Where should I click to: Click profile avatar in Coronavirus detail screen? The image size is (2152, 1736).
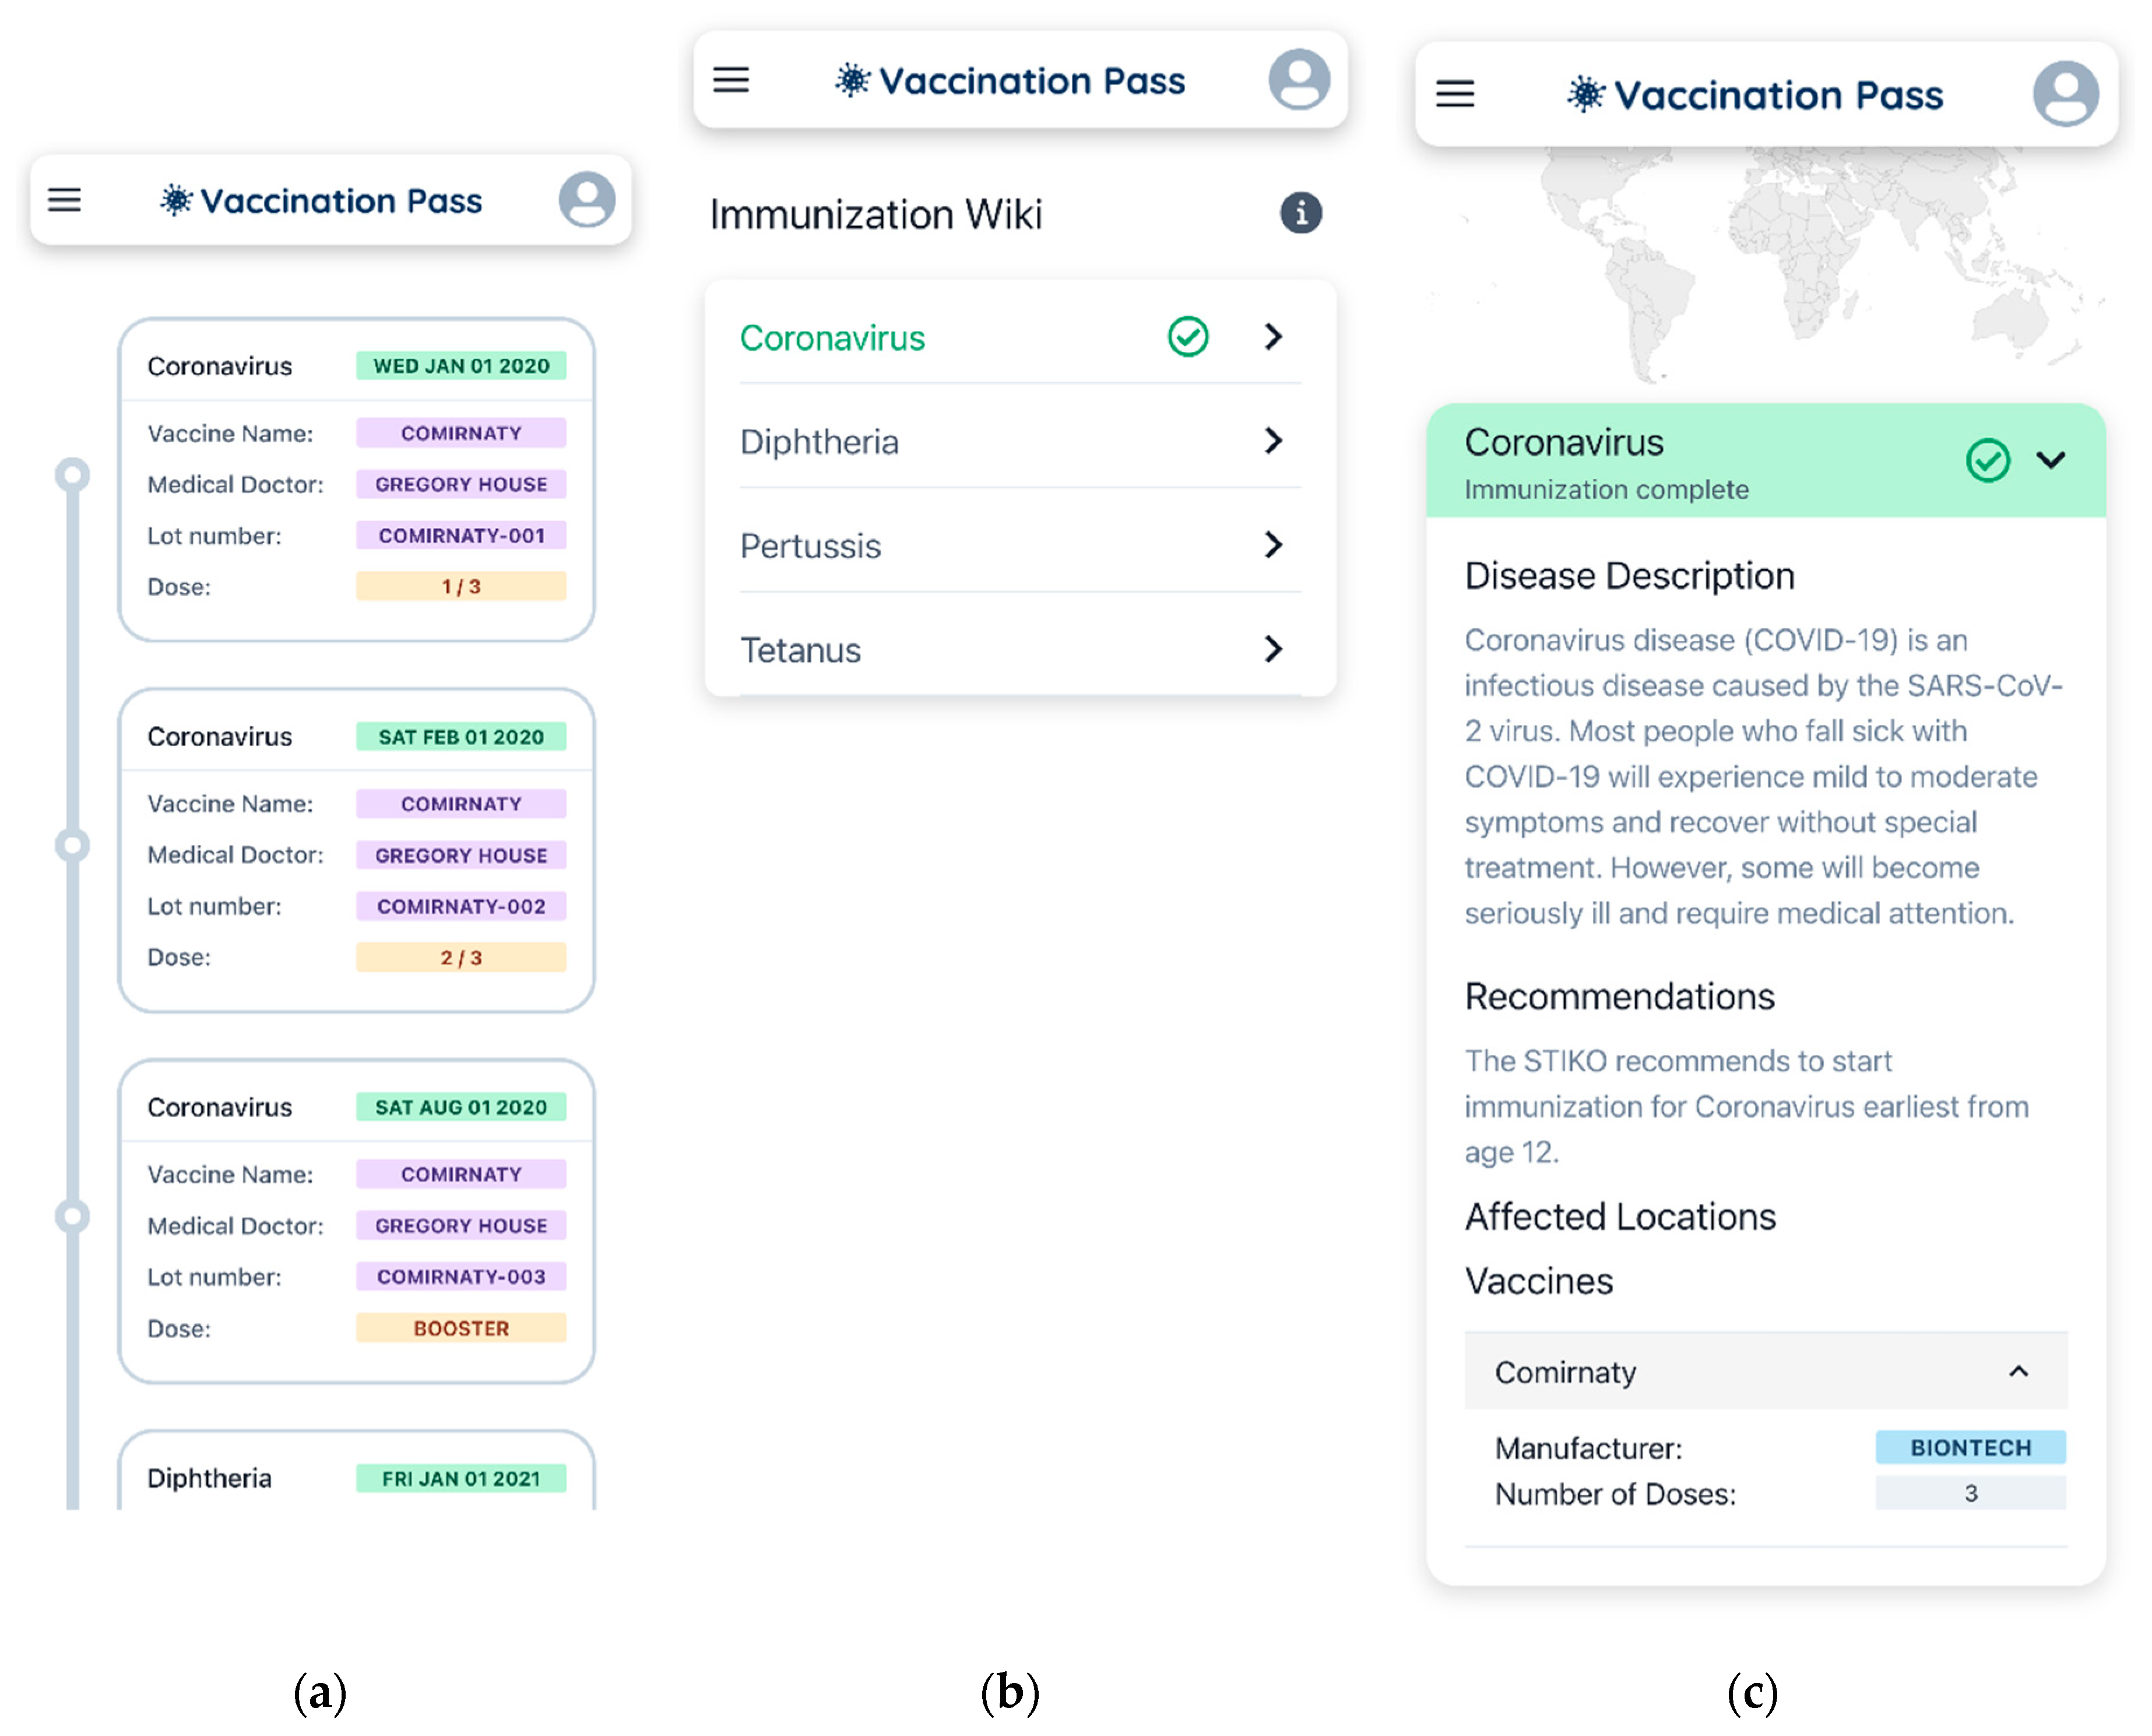click(x=2065, y=94)
